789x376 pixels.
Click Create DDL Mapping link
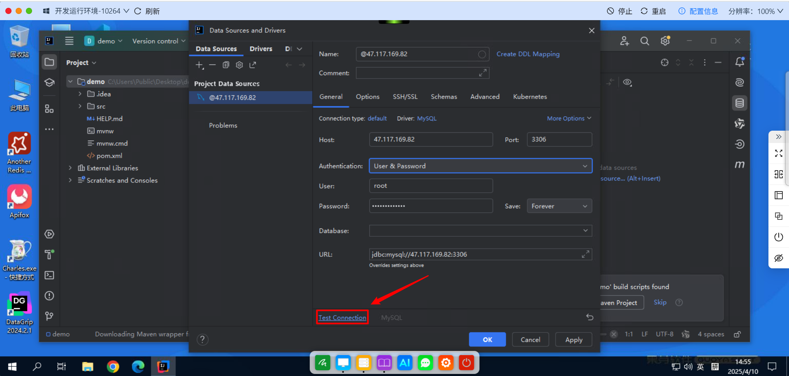click(528, 54)
